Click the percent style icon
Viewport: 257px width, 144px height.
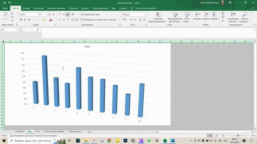click(131, 20)
